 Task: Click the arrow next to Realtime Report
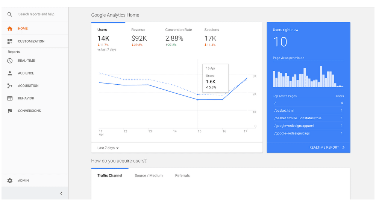tap(343, 148)
